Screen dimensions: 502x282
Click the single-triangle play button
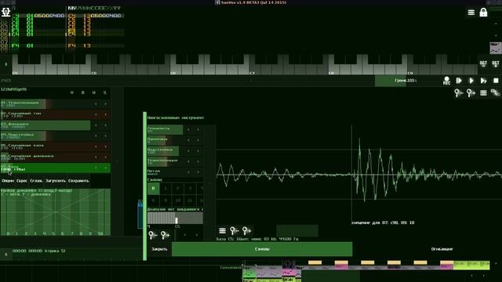[x=471, y=81]
